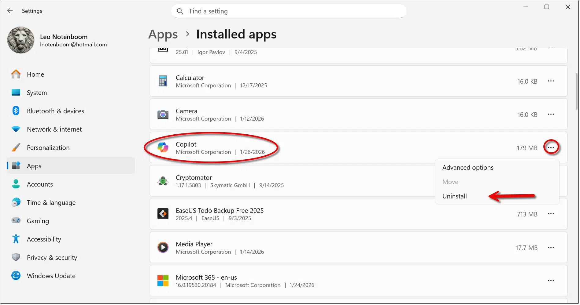Expand more options for Media Player
Screen dimensions: 580x305
click(551, 247)
